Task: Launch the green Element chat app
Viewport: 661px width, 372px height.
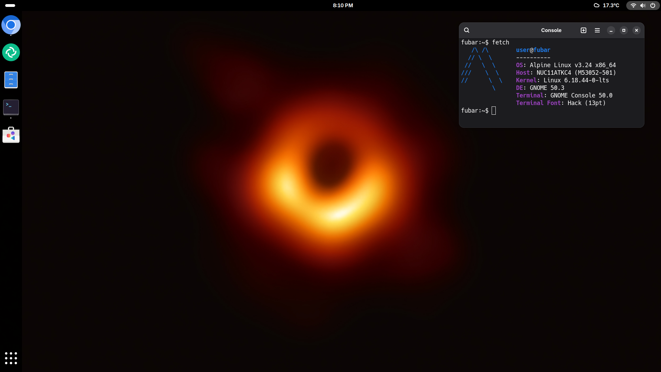Action: (x=11, y=52)
